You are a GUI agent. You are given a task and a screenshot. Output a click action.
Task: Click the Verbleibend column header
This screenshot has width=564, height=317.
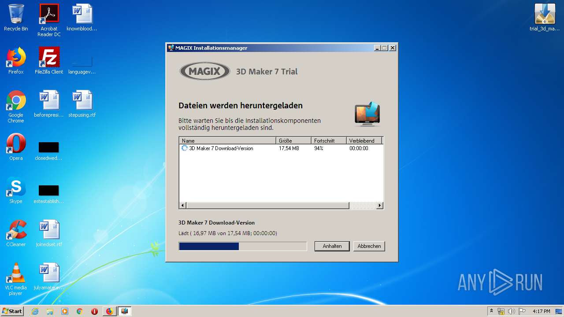pos(364,141)
